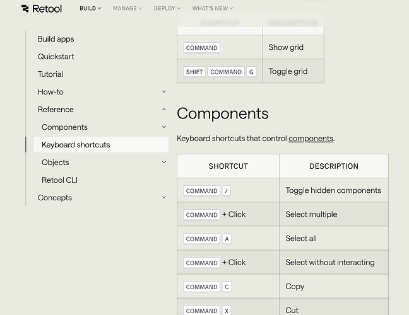Image resolution: width=409 pixels, height=315 pixels.
Task: Collapse the Reference section chevron
Action: [164, 110]
